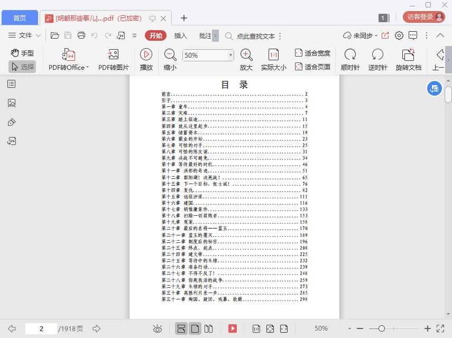452x338 pixels.
Task: Switch to the 开始 ribbon tab
Action: pos(155,35)
